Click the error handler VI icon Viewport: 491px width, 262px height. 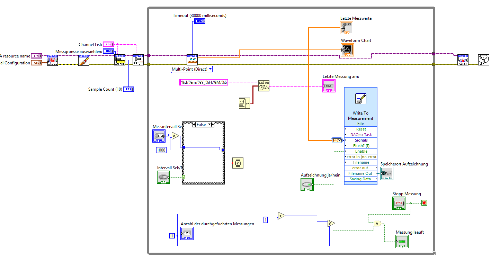484,60
